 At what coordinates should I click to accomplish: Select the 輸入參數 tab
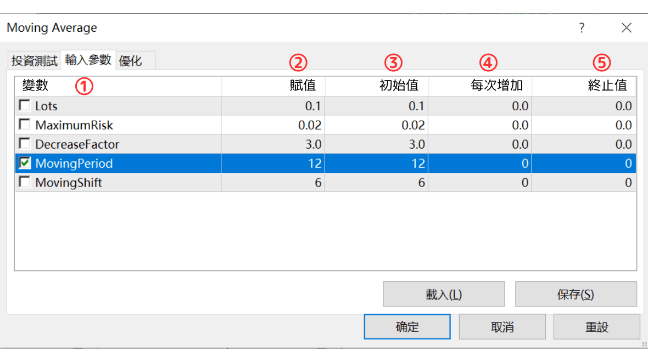89,60
